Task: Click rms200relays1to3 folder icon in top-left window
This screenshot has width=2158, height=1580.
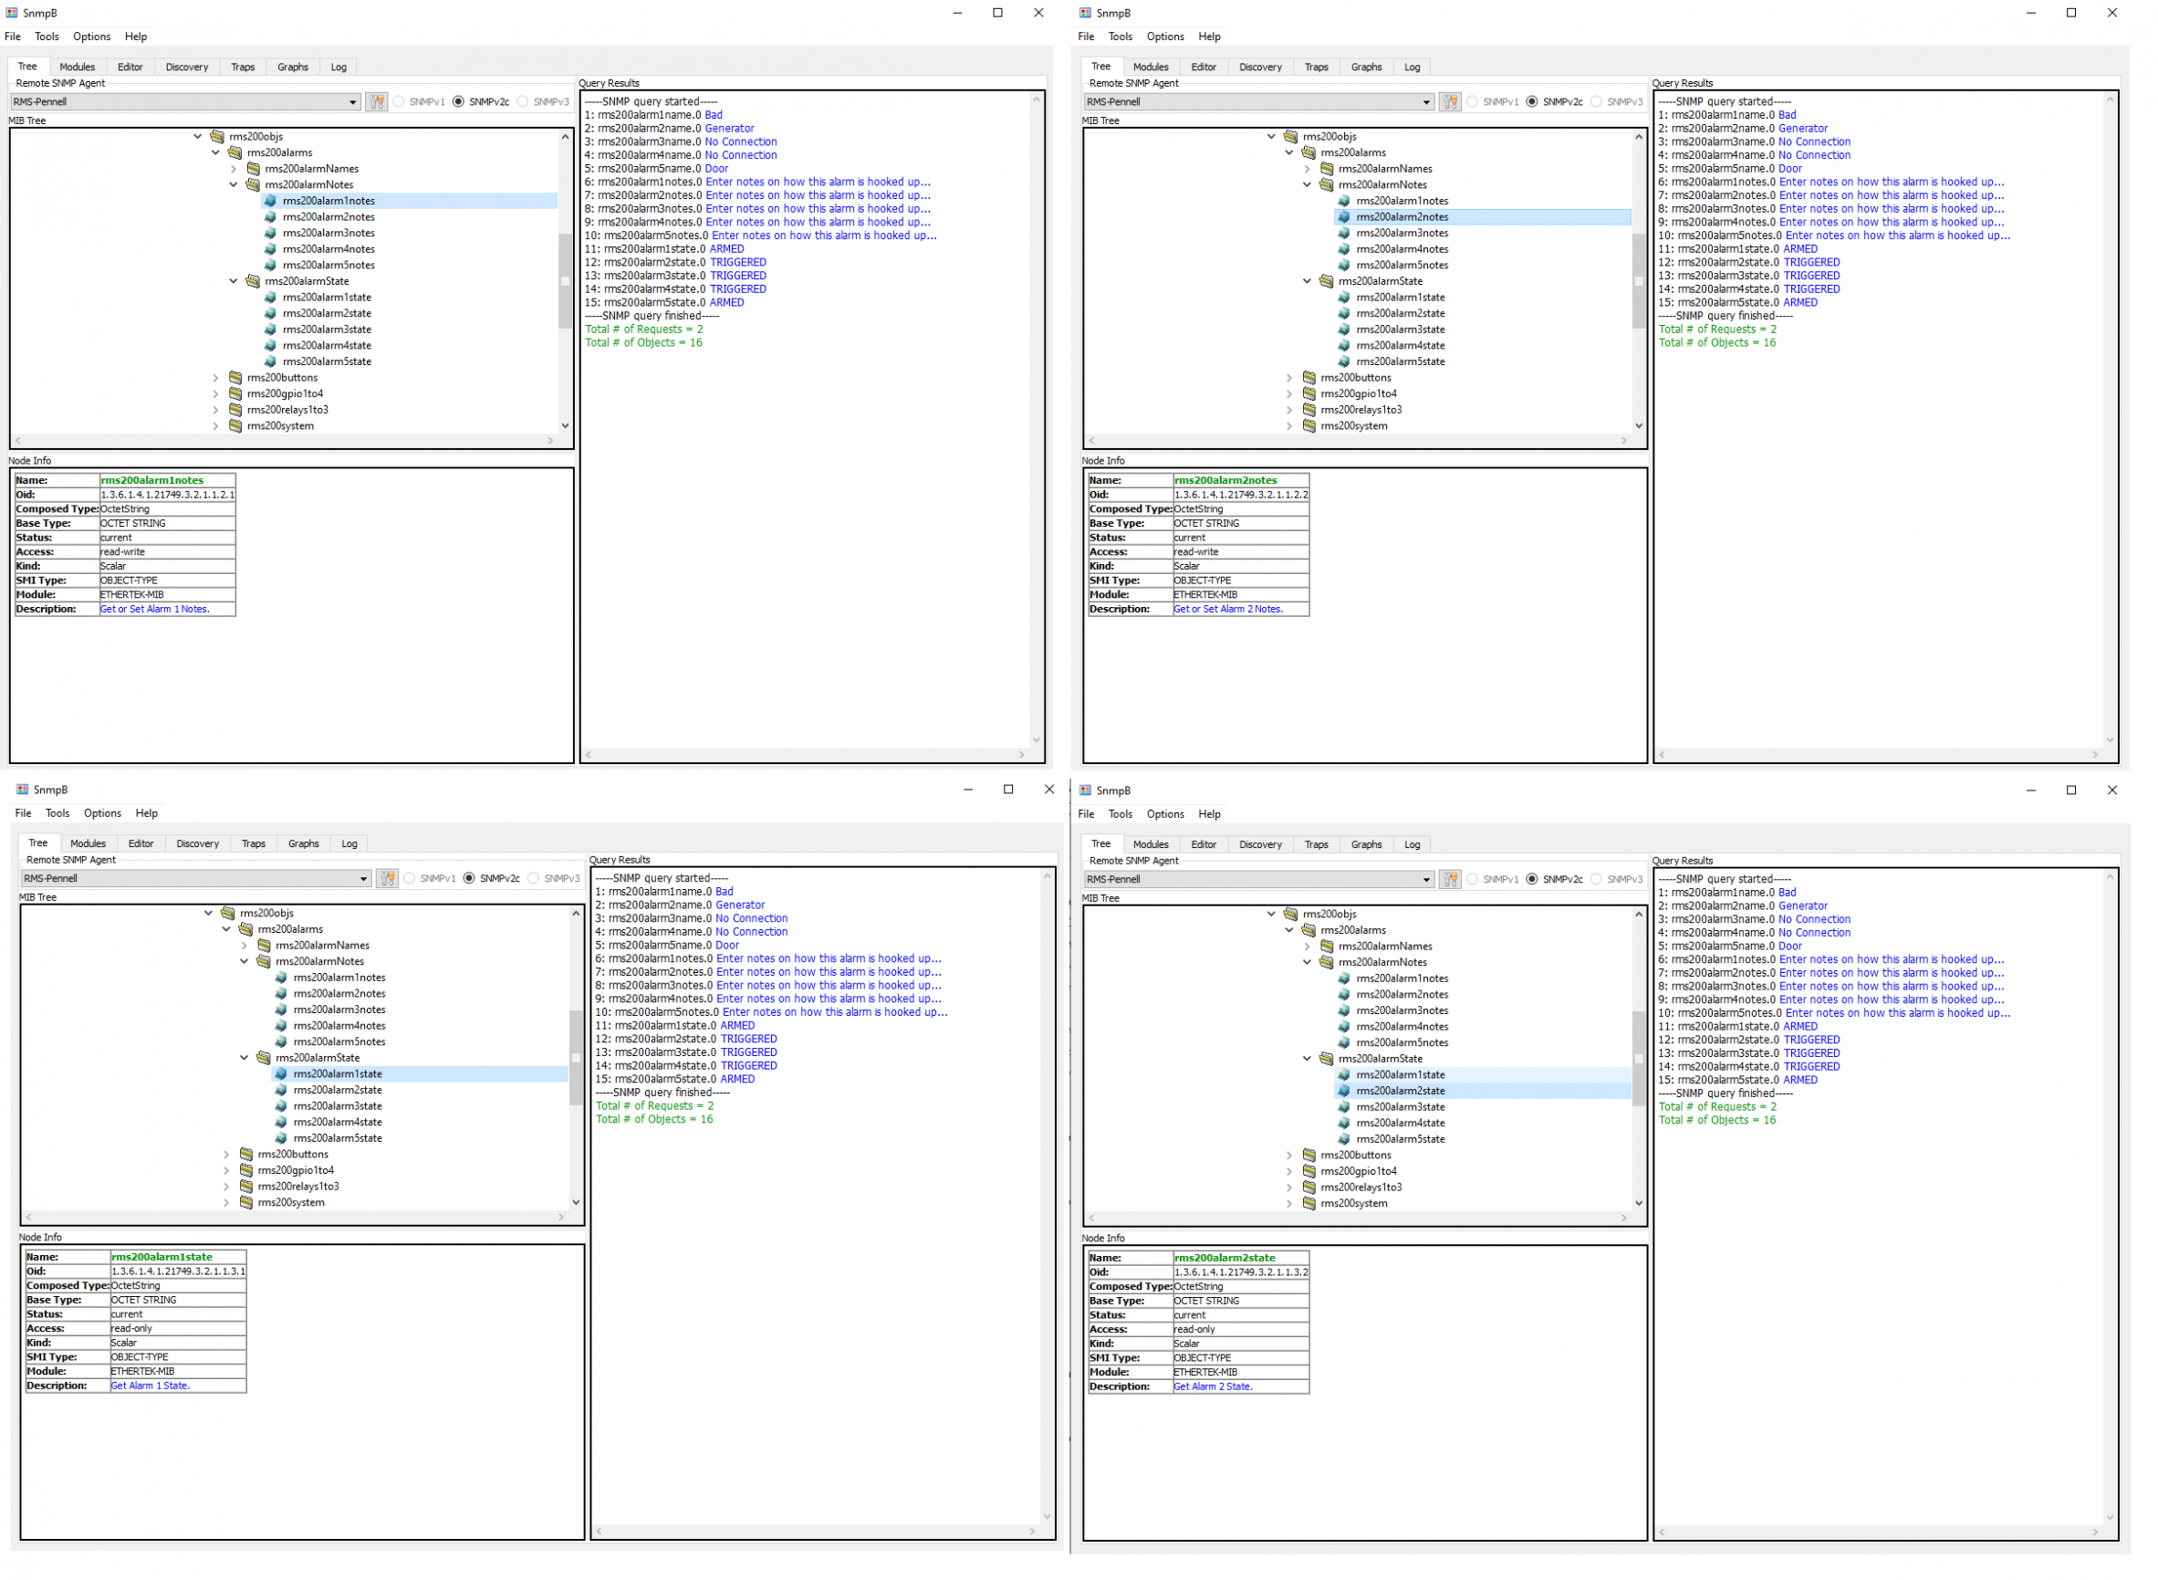Action: (235, 411)
